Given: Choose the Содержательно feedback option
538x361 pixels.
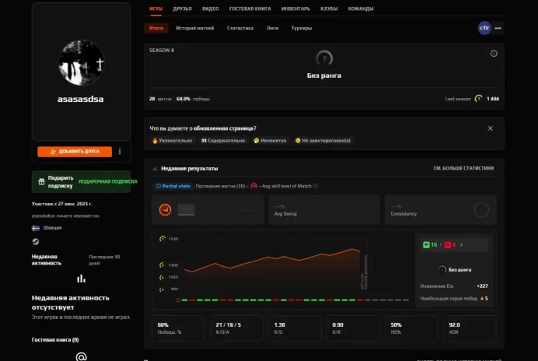Looking at the screenshot, I should pyautogui.click(x=223, y=141).
